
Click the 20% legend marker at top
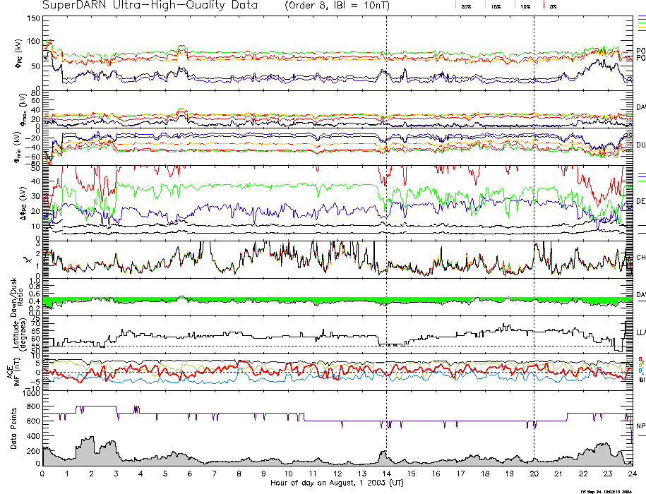tap(466, 6)
